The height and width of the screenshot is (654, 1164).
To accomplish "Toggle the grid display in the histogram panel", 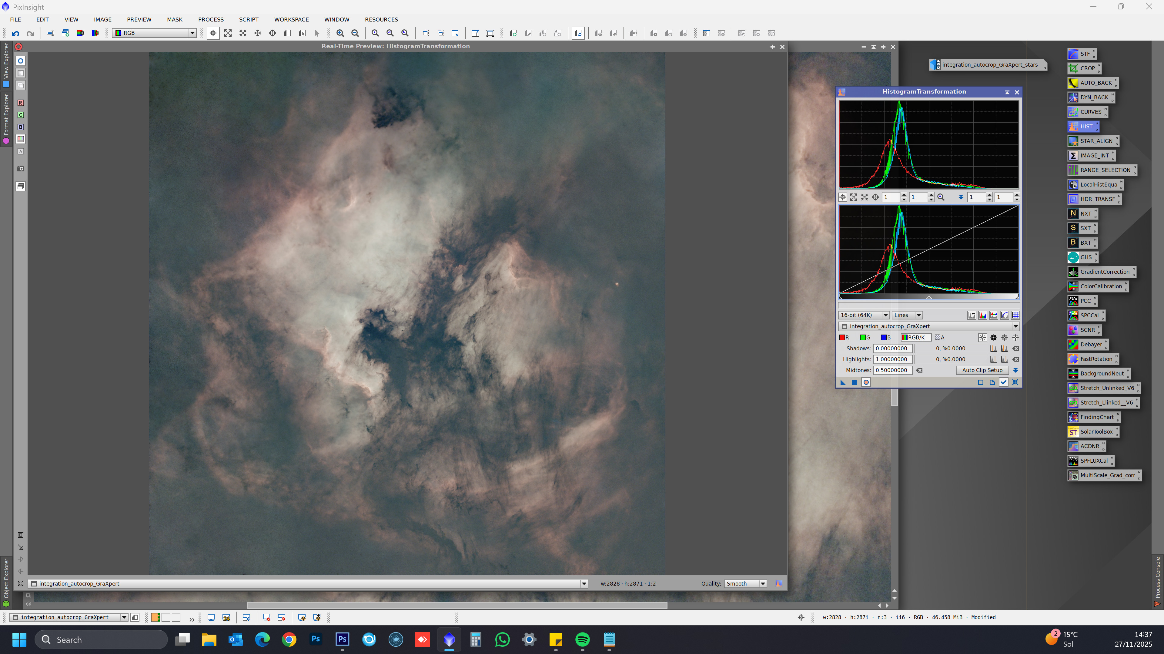I will coord(1015,315).
